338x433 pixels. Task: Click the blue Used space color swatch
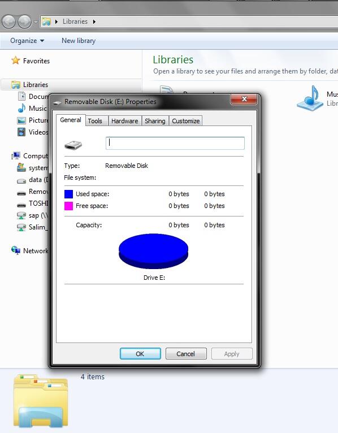coord(68,194)
